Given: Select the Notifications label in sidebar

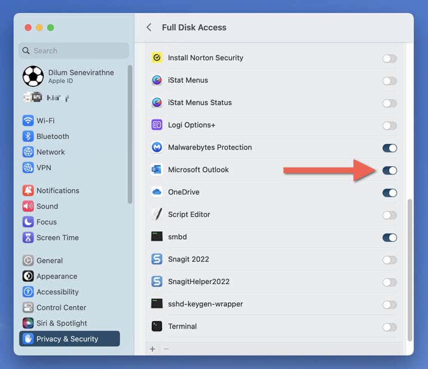Looking at the screenshot, I should (x=58, y=190).
